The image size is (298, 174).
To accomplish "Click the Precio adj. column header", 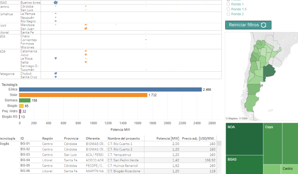I will click(x=199, y=138).
